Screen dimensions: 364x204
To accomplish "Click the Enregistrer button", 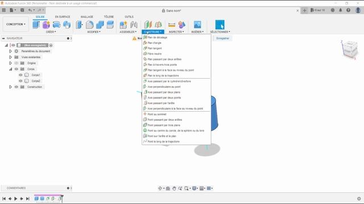I will pyautogui.click(x=222, y=39).
